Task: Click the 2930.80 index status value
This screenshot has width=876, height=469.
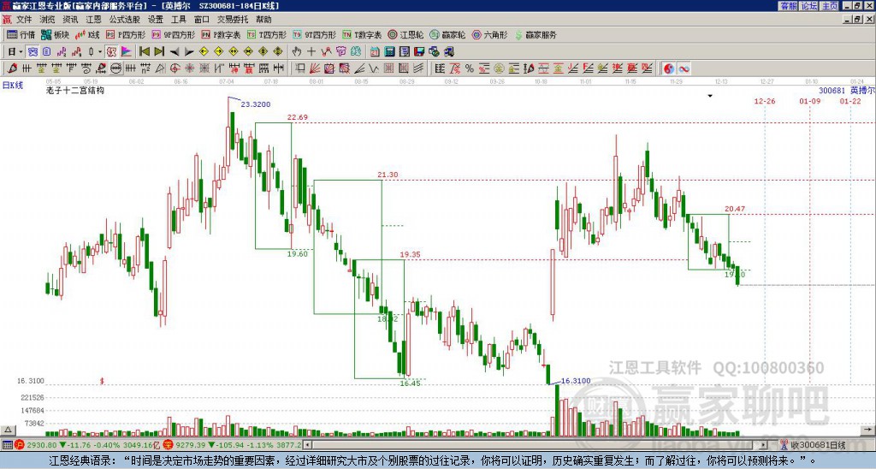Action: point(42,445)
